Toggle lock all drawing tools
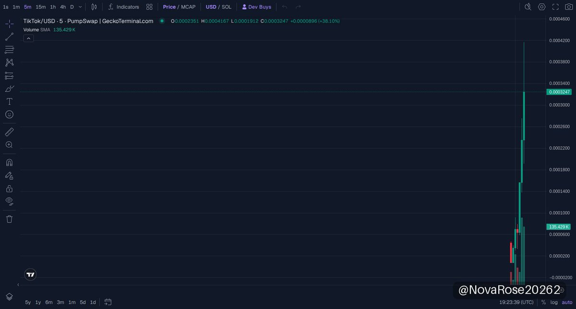 coord(9,189)
